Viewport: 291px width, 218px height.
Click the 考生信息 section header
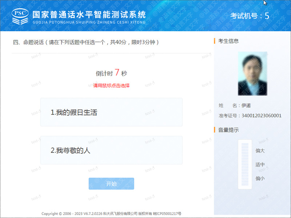(x=228, y=41)
